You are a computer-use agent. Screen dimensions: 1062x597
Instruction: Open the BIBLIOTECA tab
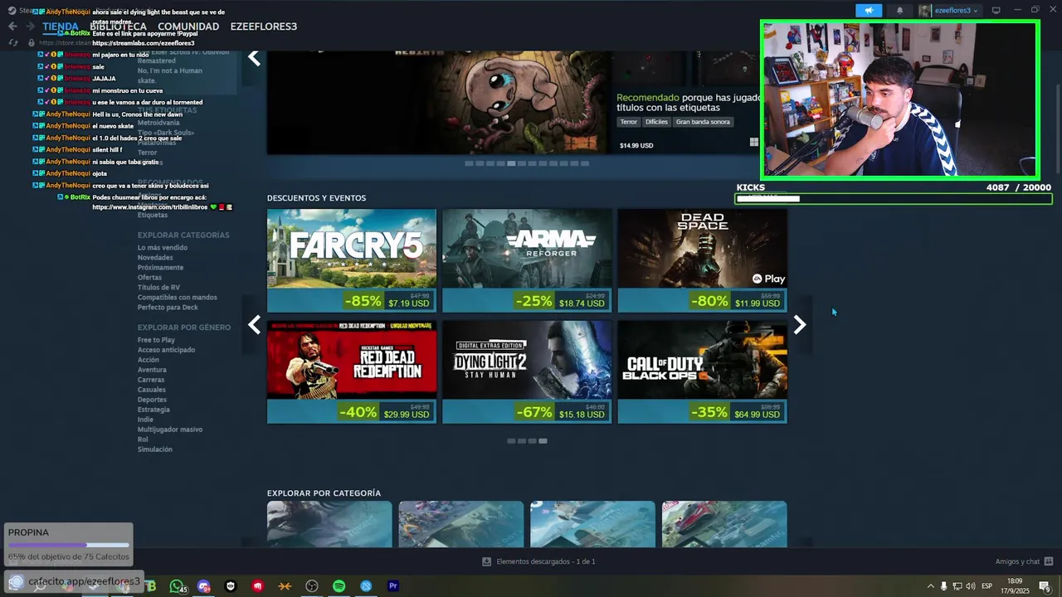click(118, 27)
